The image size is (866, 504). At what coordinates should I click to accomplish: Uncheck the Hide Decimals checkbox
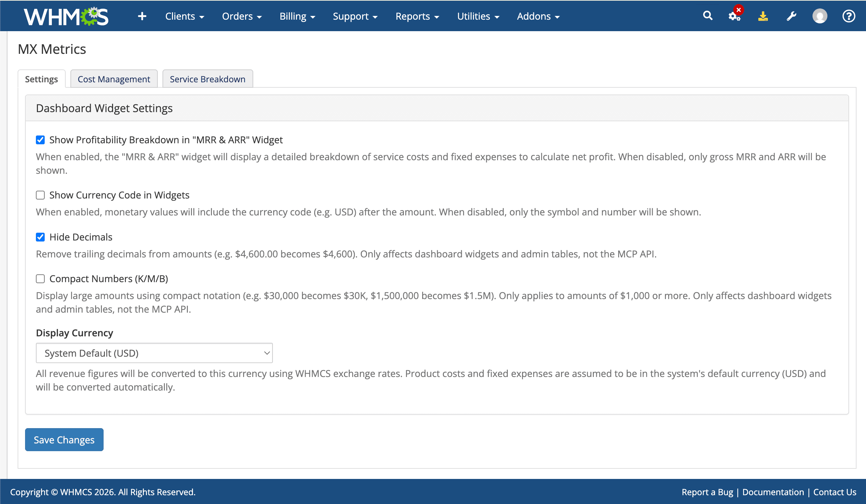(x=40, y=237)
